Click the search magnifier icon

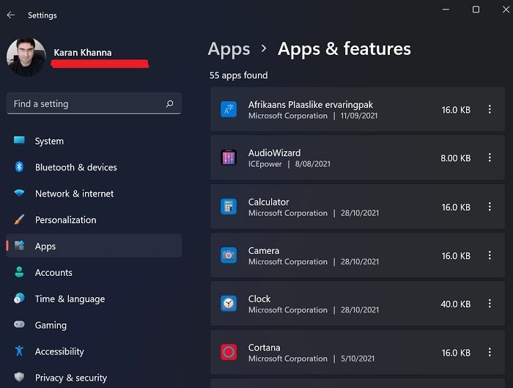point(170,104)
